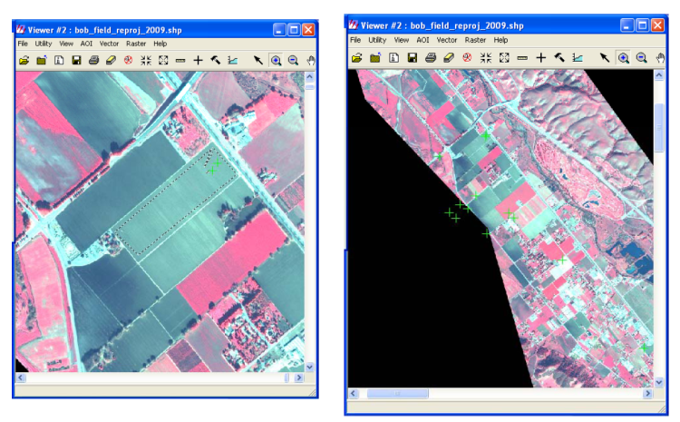Open the Raster menu in the left viewer
Screen dimensions: 680x422
[136, 44]
